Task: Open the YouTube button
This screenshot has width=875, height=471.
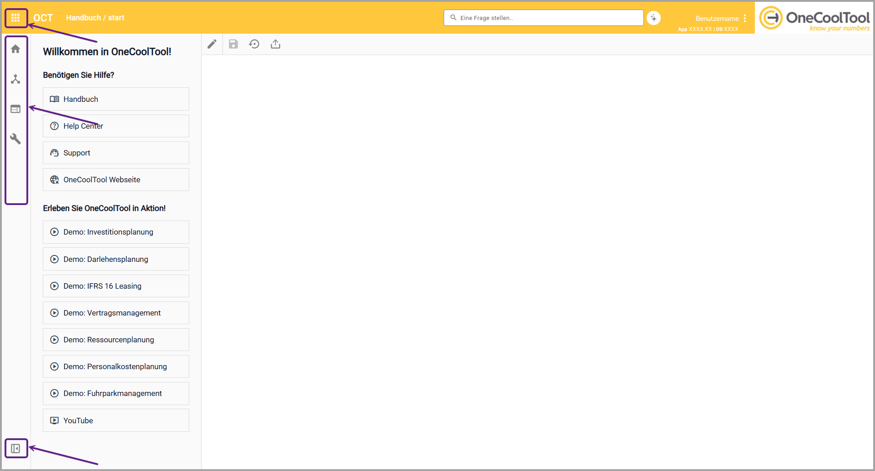Action: tap(116, 421)
